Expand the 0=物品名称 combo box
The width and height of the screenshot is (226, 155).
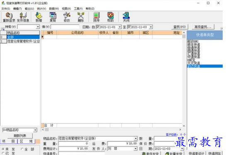click(35, 130)
